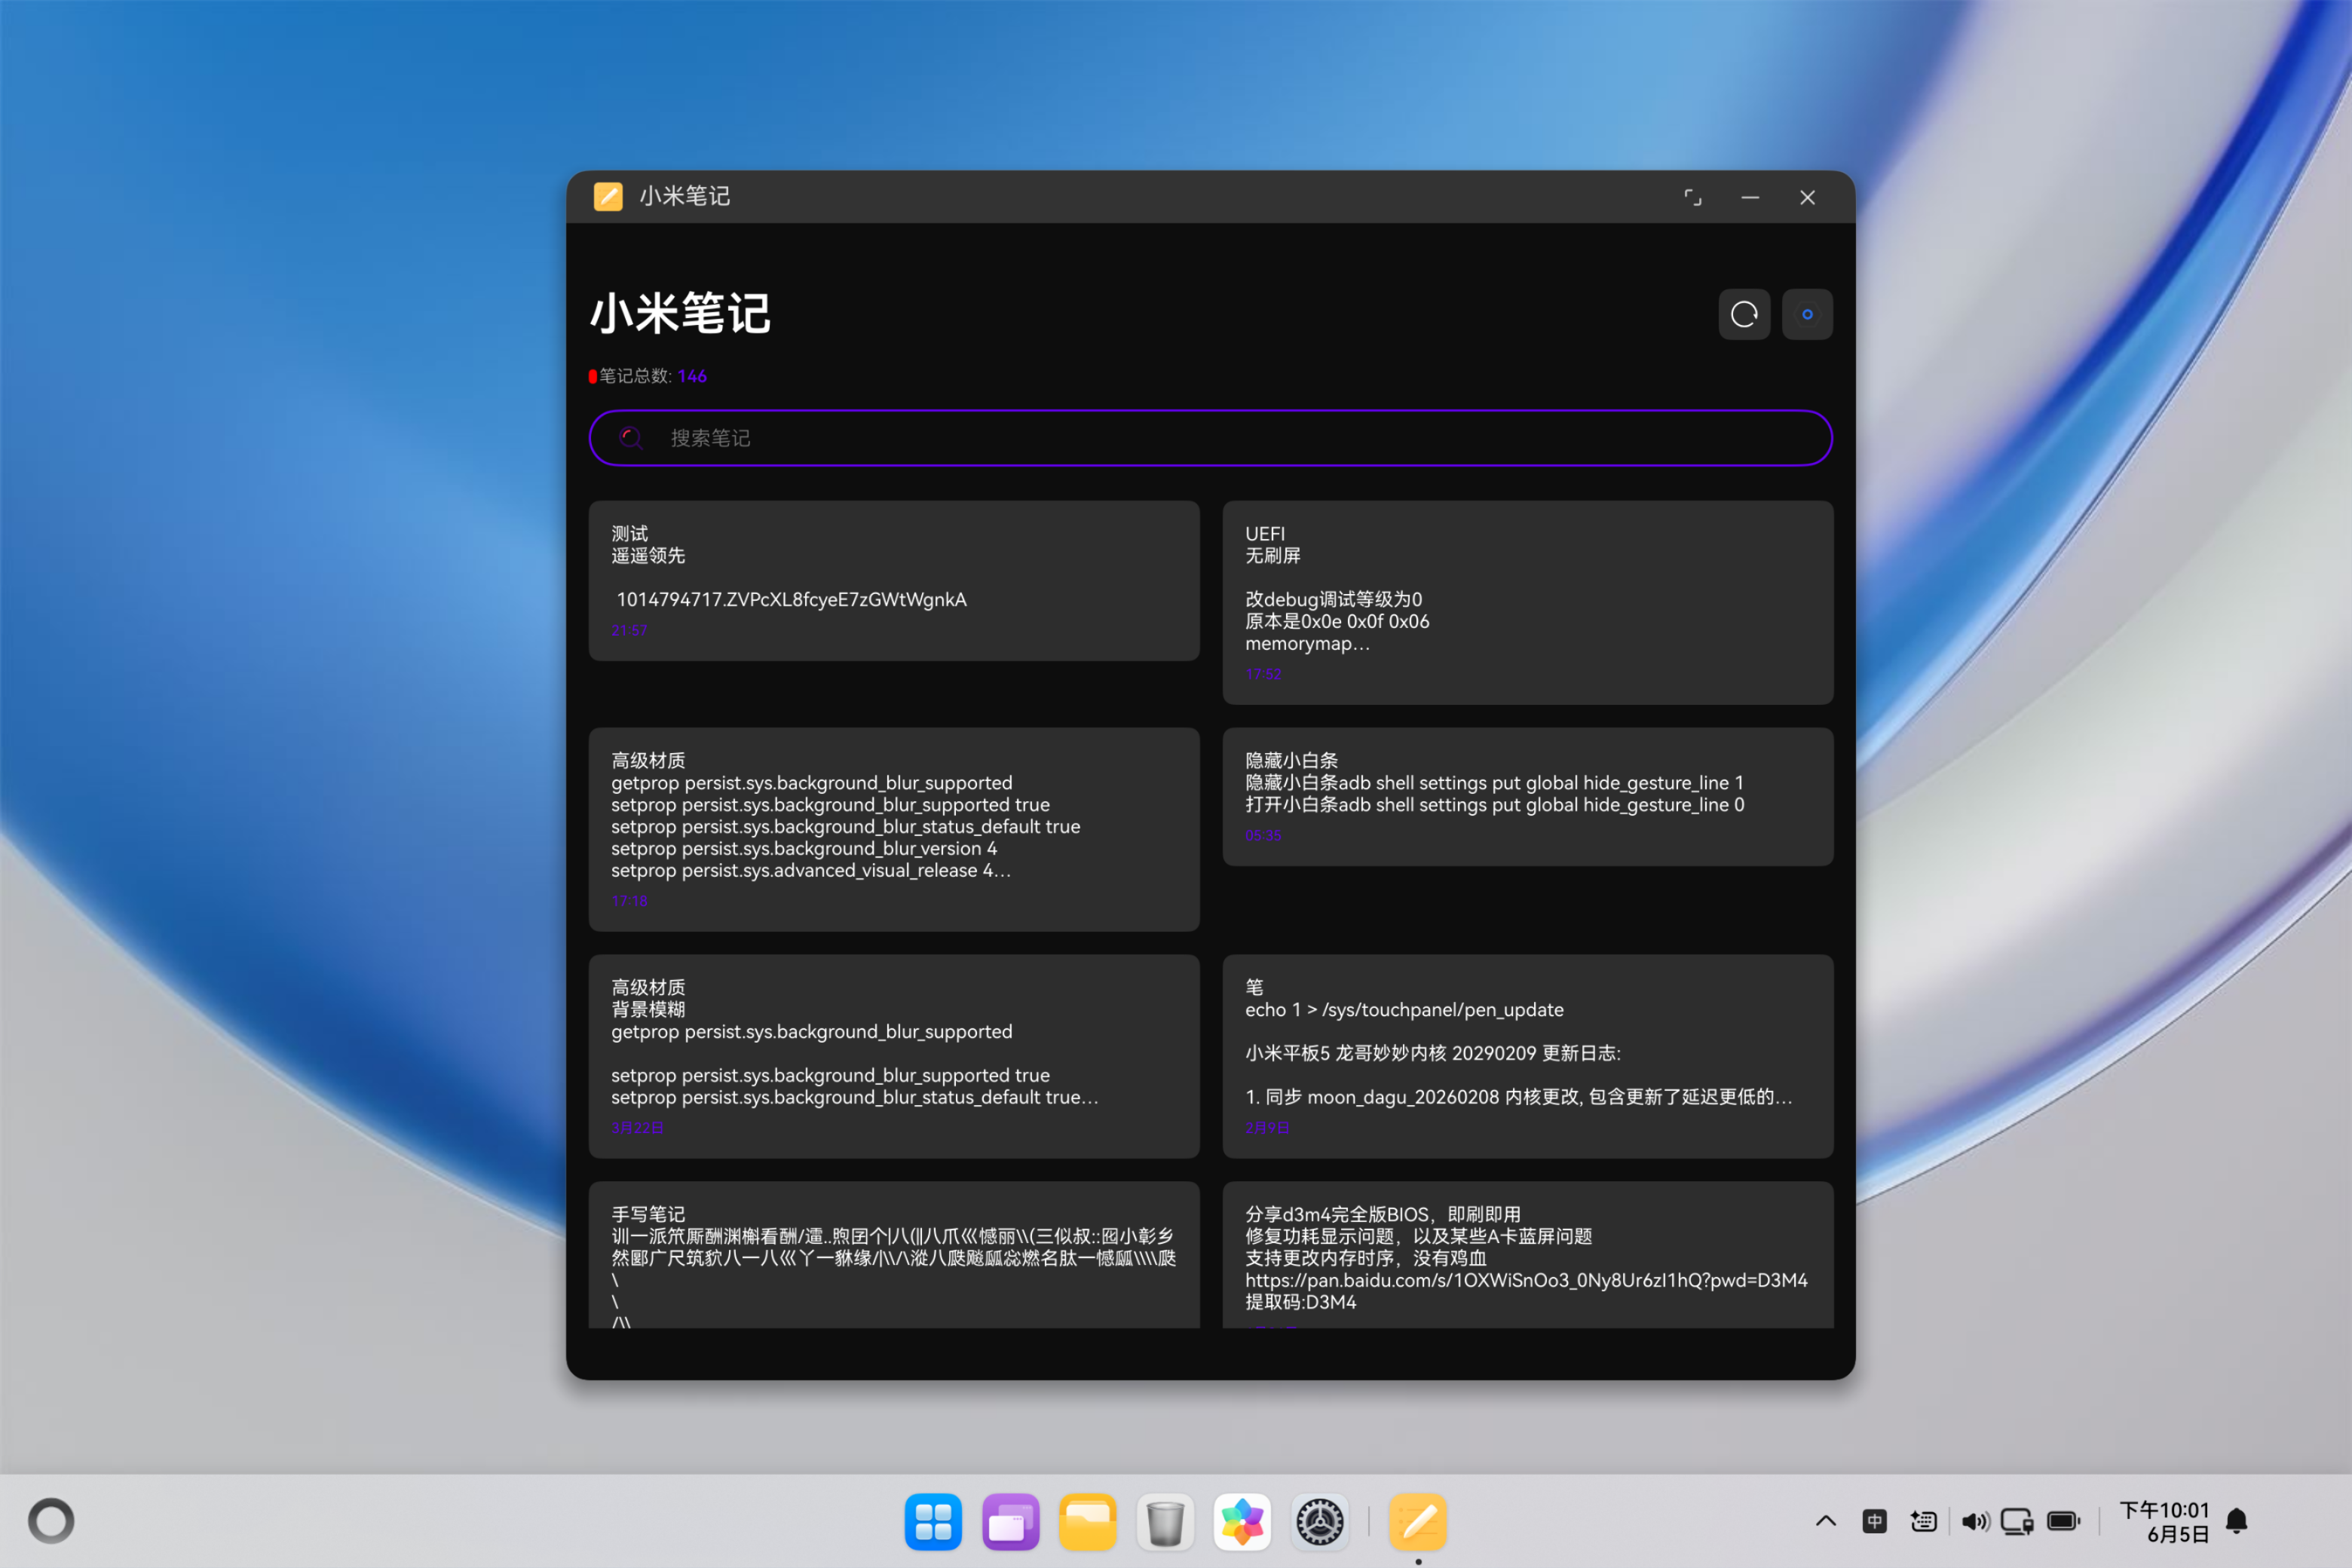
Task: Click the pan.baidu.com link text
Action: (1526, 1280)
